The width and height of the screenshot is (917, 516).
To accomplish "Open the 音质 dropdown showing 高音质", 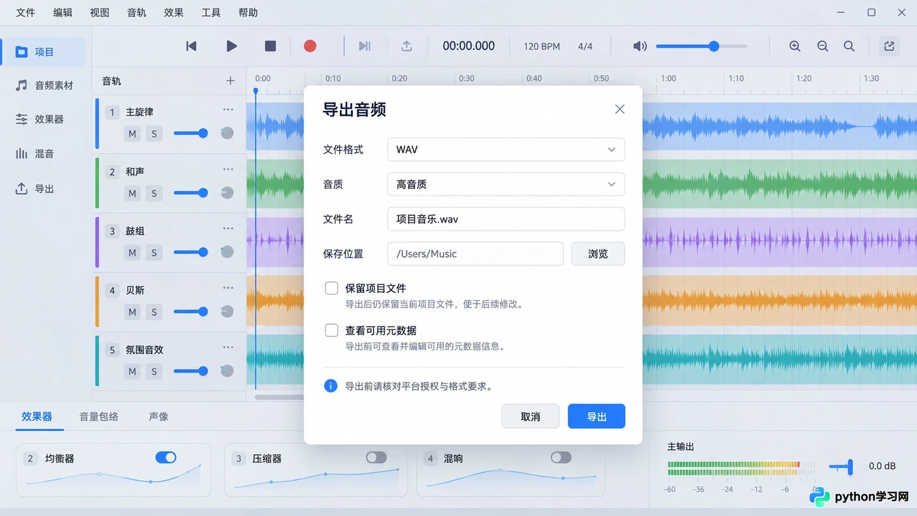I will click(x=506, y=184).
